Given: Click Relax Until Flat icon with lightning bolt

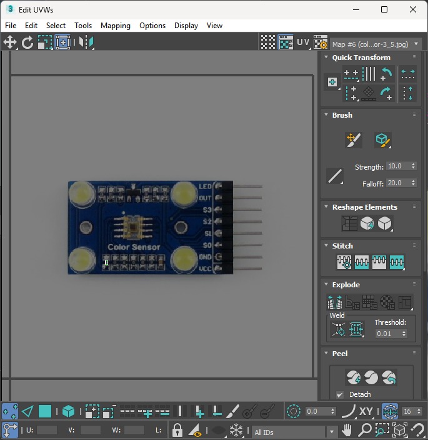Looking at the screenshot, I should (367, 223).
